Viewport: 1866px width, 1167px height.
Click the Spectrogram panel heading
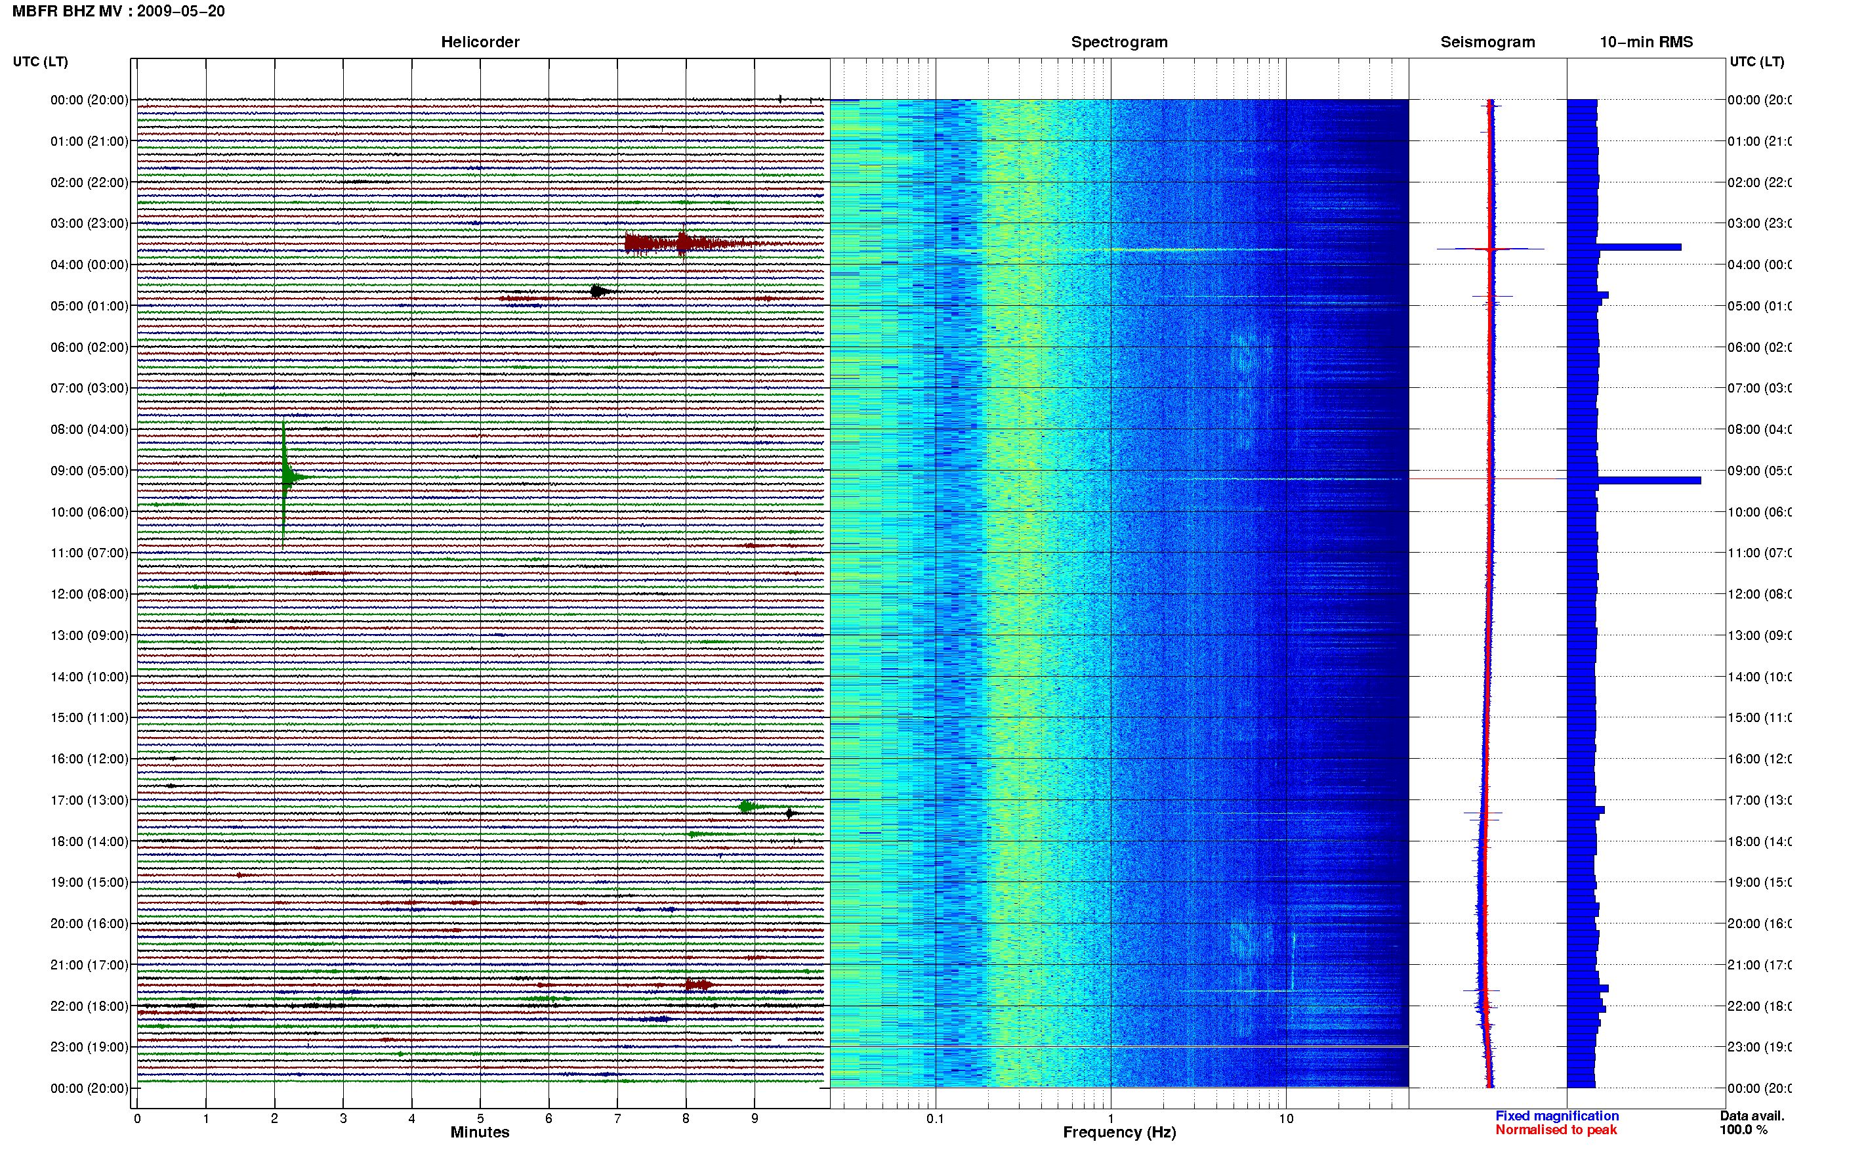[1119, 42]
